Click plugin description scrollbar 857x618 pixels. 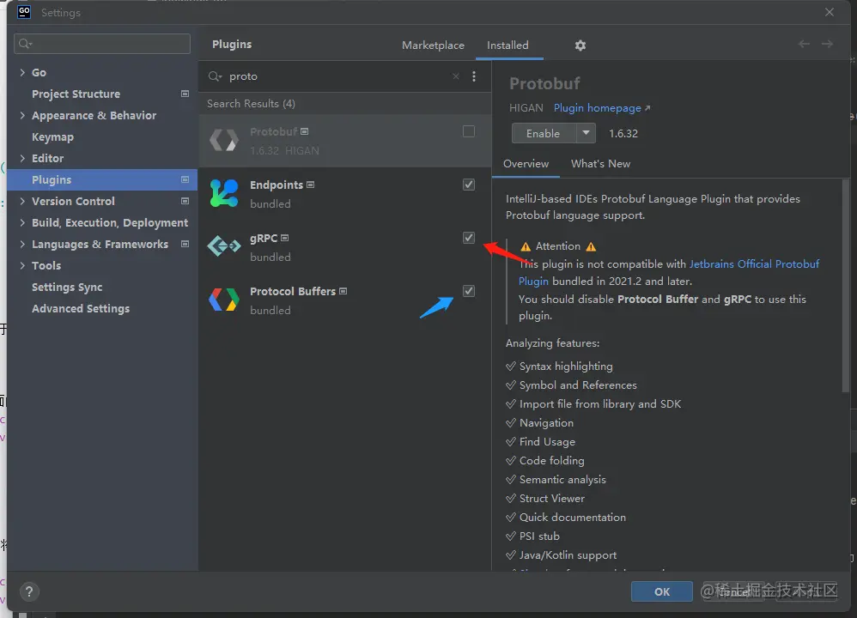pyautogui.click(x=846, y=286)
